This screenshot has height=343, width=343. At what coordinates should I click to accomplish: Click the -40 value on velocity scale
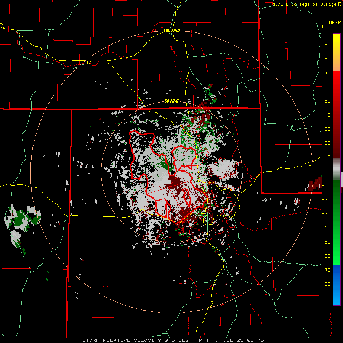click(326, 228)
